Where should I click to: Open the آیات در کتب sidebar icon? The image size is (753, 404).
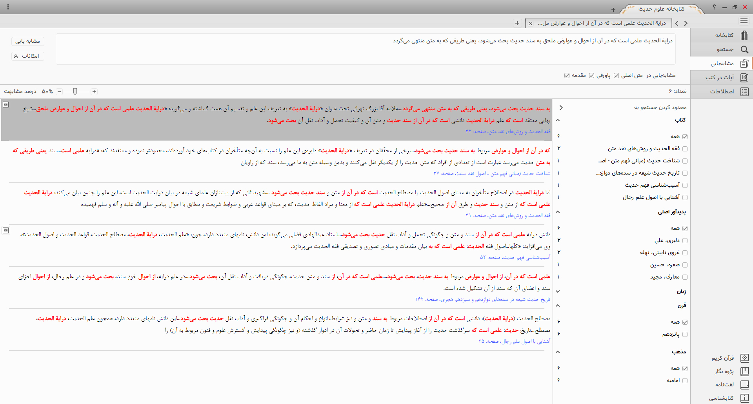(744, 78)
